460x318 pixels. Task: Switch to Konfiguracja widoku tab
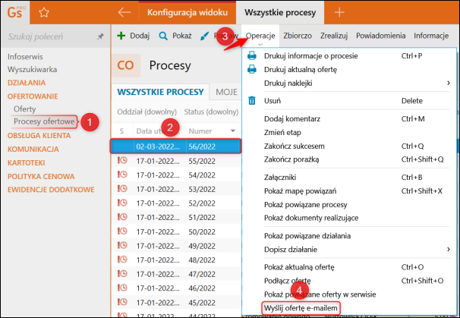187,12
